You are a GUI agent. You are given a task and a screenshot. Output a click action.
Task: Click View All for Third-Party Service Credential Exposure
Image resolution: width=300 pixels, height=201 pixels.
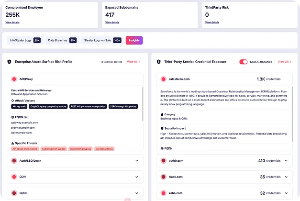(x=284, y=62)
